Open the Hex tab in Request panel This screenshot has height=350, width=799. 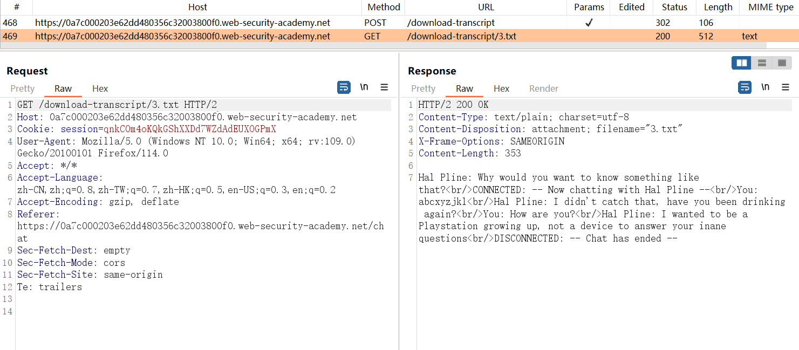[100, 88]
